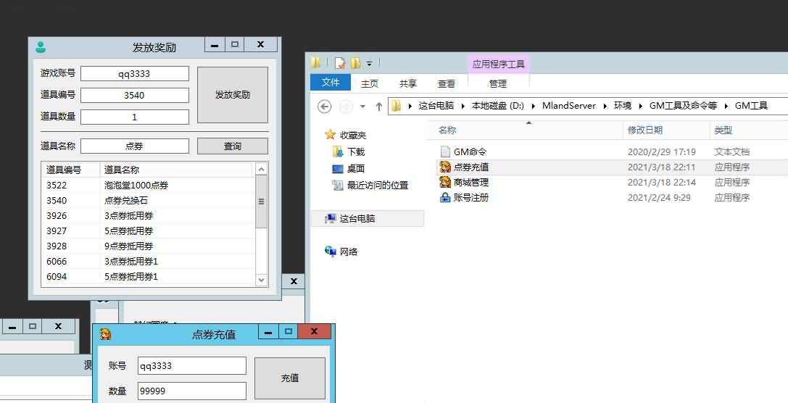Go up one folder level with up arrow
788x403 pixels.
pyautogui.click(x=378, y=107)
